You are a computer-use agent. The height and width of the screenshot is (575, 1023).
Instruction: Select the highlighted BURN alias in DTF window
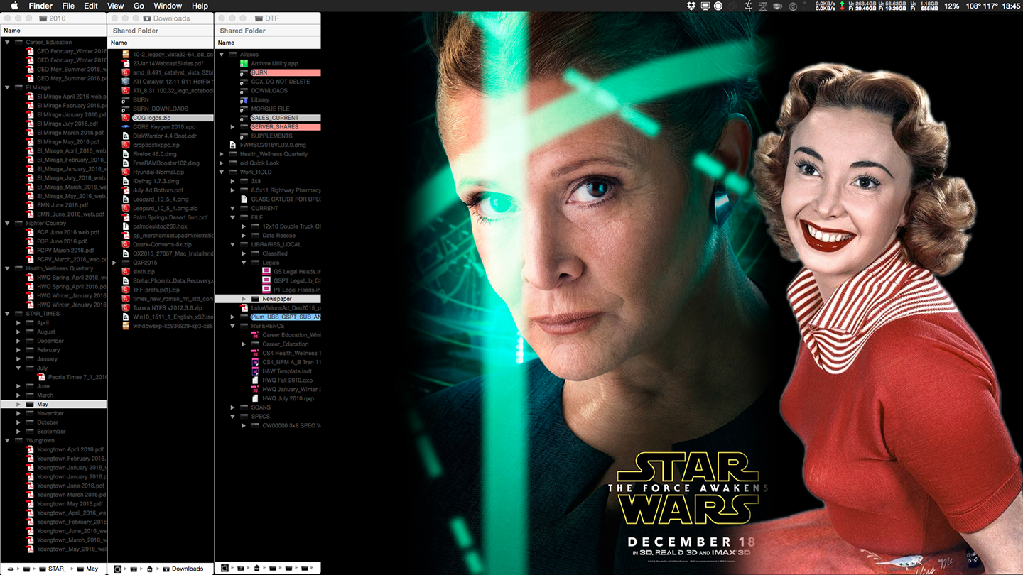[285, 72]
